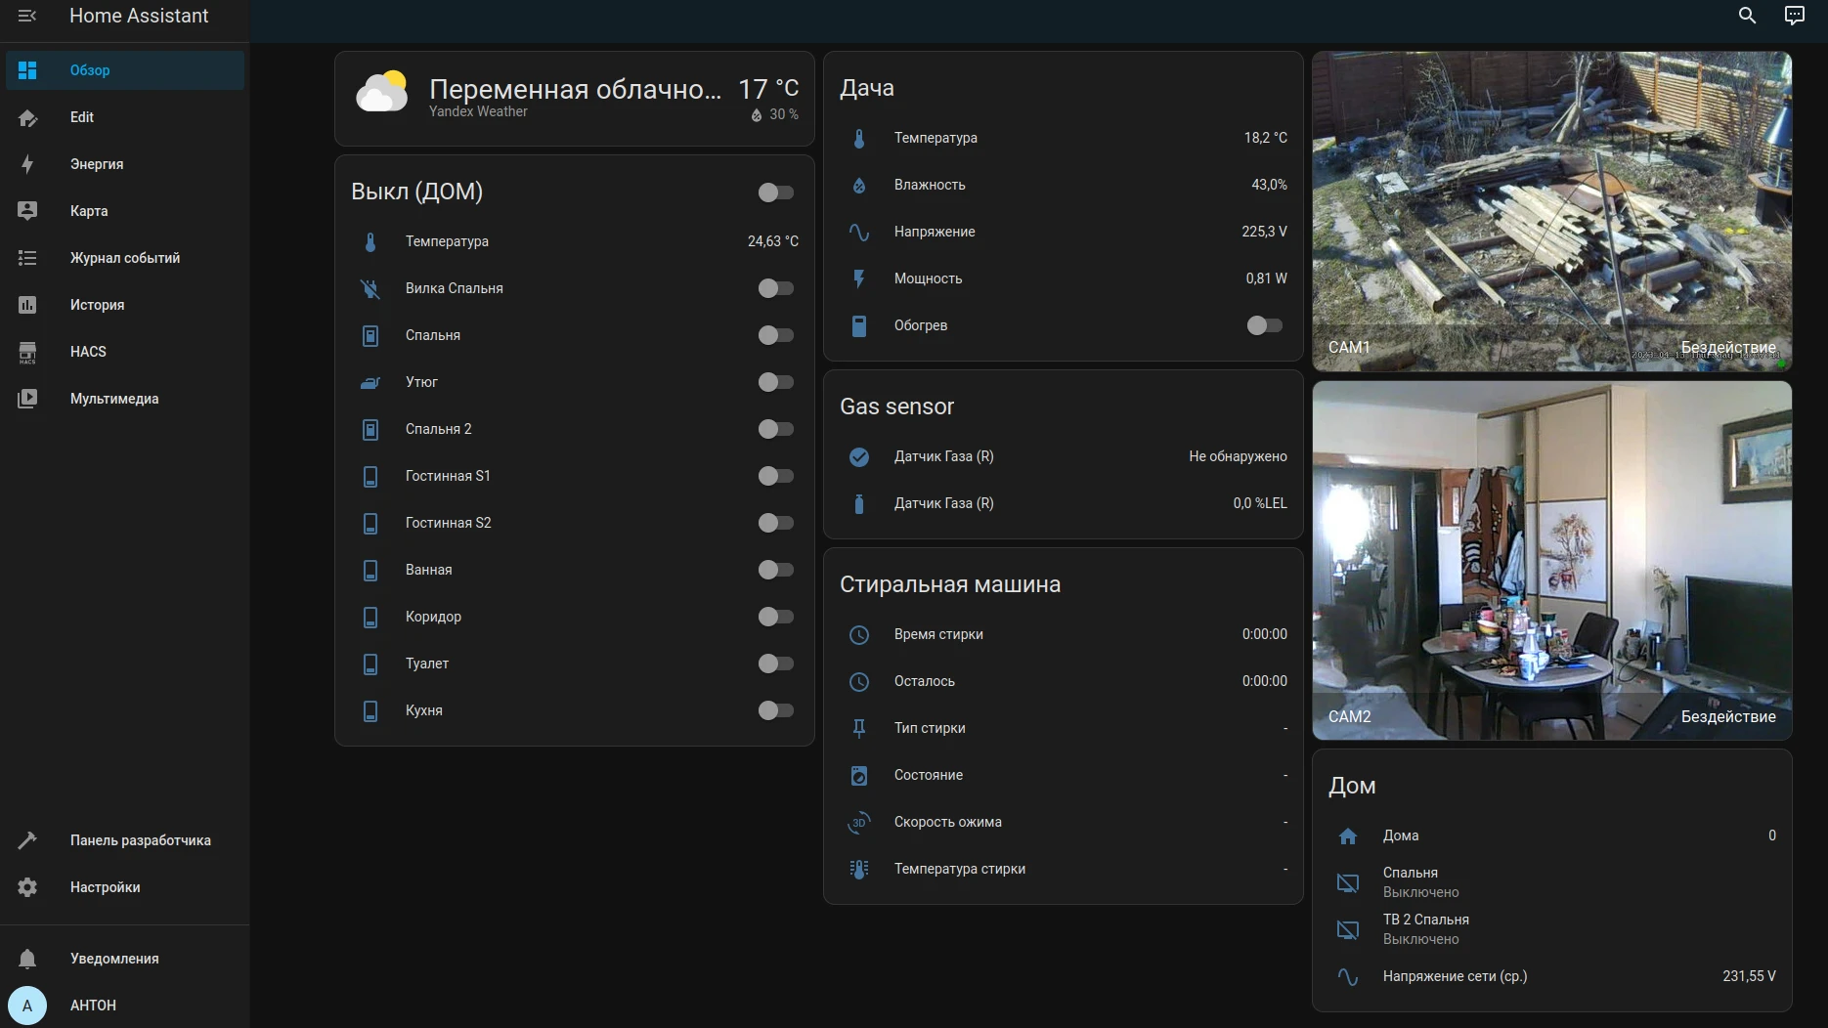Image resolution: width=1828 pixels, height=1028 pixels.
Task: Click the spin icon beside Скорость ожима
Action: tap(859, 822)
